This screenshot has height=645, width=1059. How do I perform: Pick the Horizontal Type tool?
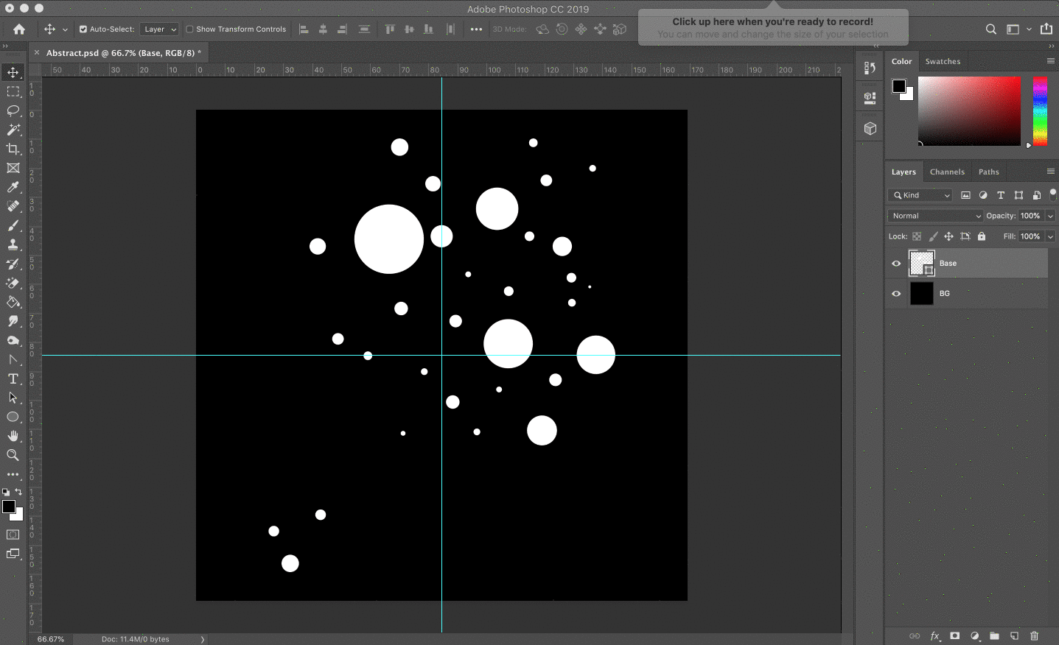pos(13,378)
